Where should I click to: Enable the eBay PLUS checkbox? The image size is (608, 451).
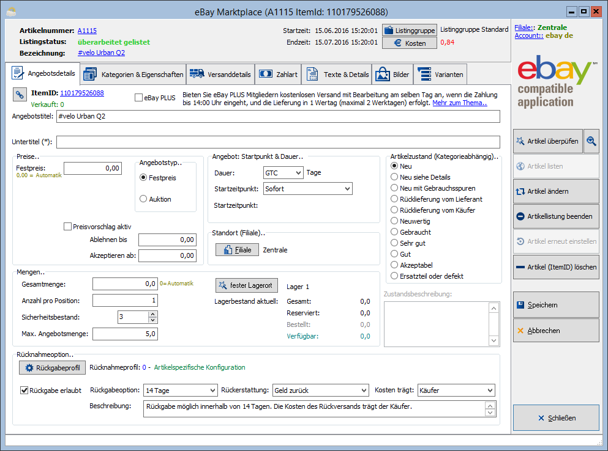[x=138, y=98]
